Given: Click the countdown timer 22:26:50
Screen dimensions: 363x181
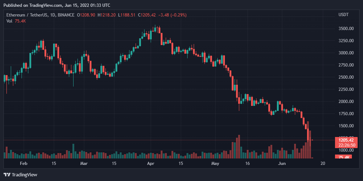Looking at the screenshot, I should pyautogui.click(x=348, y=145).
